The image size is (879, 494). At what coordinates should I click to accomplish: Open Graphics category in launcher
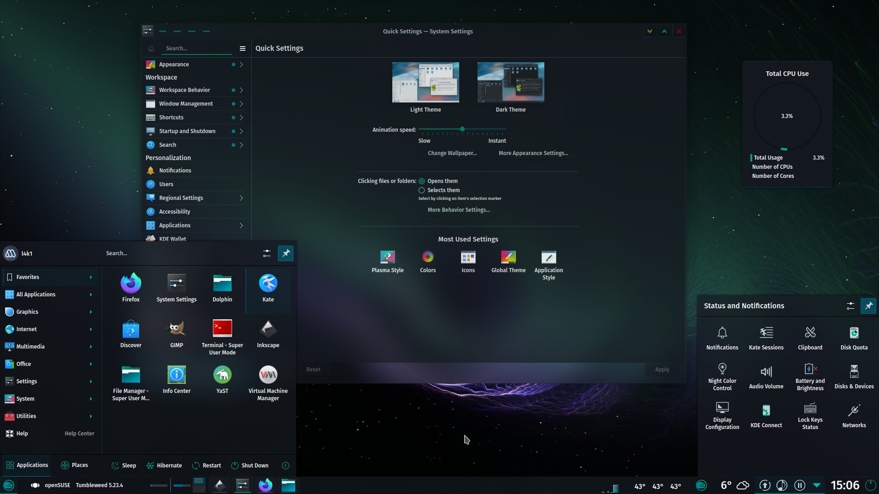coord(50,312)
